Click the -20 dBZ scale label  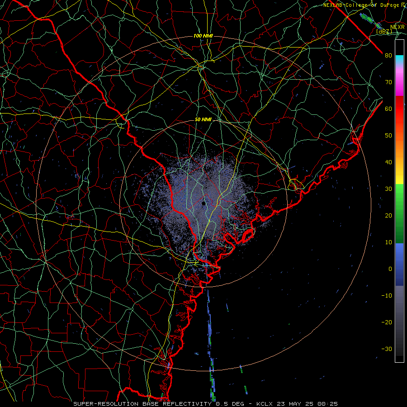[387, 322]
